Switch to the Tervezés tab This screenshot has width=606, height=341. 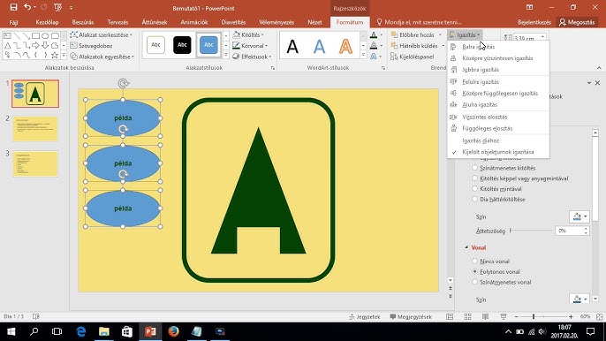click(117, 22)
